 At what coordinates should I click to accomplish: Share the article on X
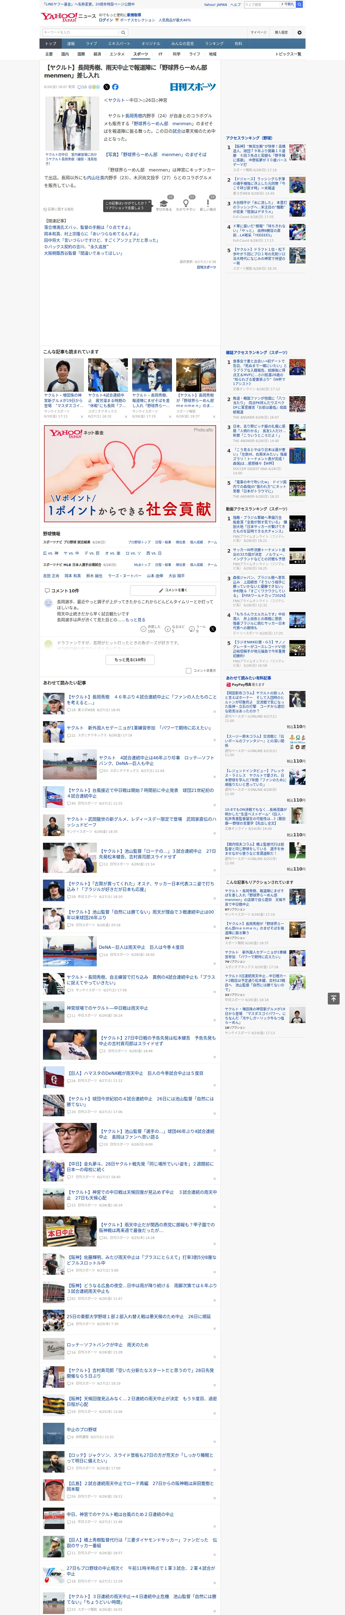click(106, 87)
